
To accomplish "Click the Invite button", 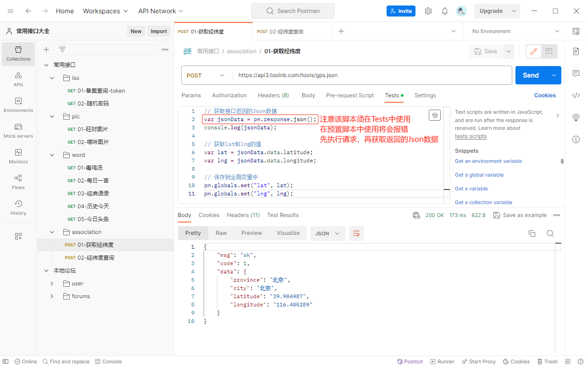I will (401, 11).
